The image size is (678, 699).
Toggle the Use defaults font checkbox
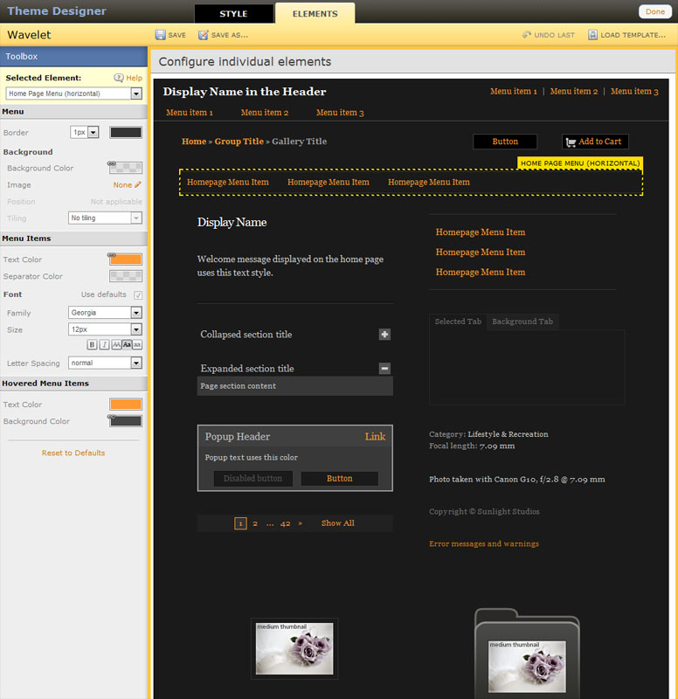[138, 295]
